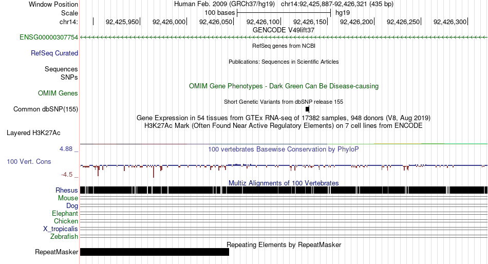Click the 92,426,150 ruler position
Viewport: 488px width, 264px height.
(310, 22)
